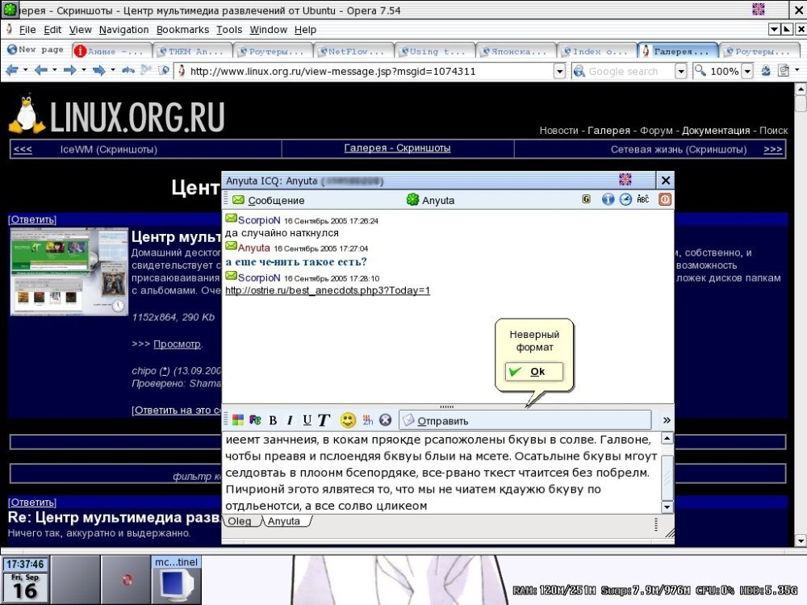
Task: Open the font selection T icon
Action: pos(324,420)
